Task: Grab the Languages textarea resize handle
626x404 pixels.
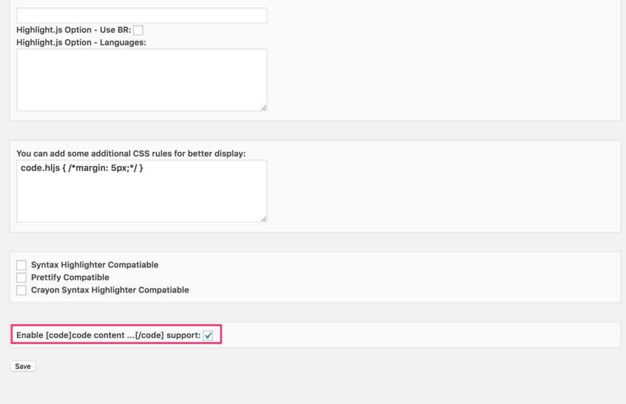Action: [263, 108]
